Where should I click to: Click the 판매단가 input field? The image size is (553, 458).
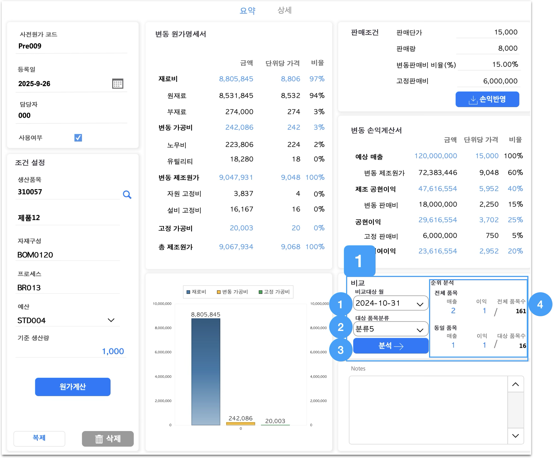(487, 32)
